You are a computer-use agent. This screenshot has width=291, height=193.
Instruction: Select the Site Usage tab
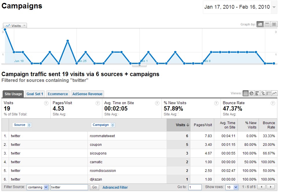[13, 94]
